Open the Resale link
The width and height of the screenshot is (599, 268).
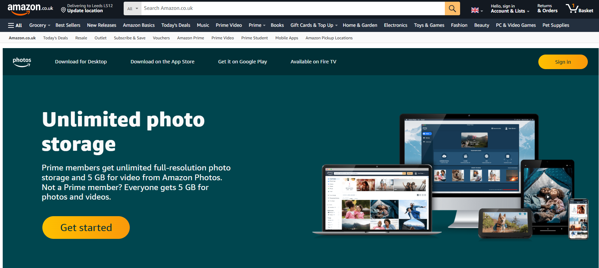(x=81, y=38)
